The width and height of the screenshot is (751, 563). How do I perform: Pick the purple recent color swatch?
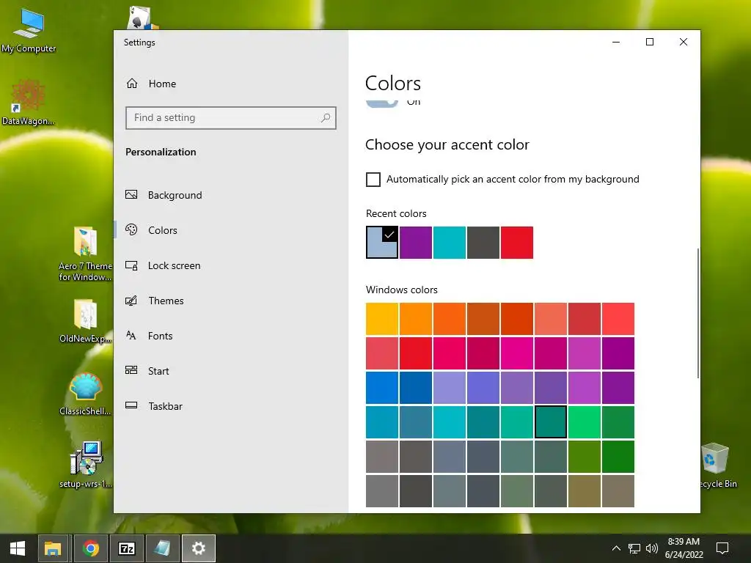coord(416,242)
